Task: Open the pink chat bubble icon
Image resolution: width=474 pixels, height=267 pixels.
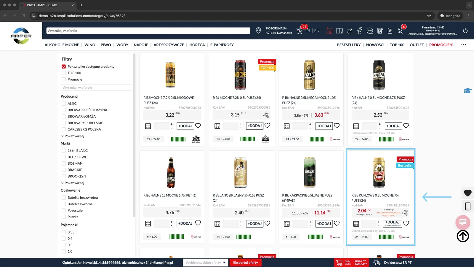Action: 463,222
